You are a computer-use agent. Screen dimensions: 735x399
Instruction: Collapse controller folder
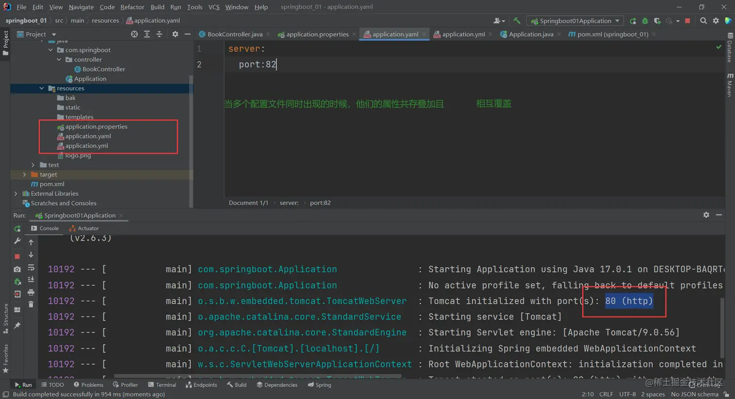(x=59, y=59)
